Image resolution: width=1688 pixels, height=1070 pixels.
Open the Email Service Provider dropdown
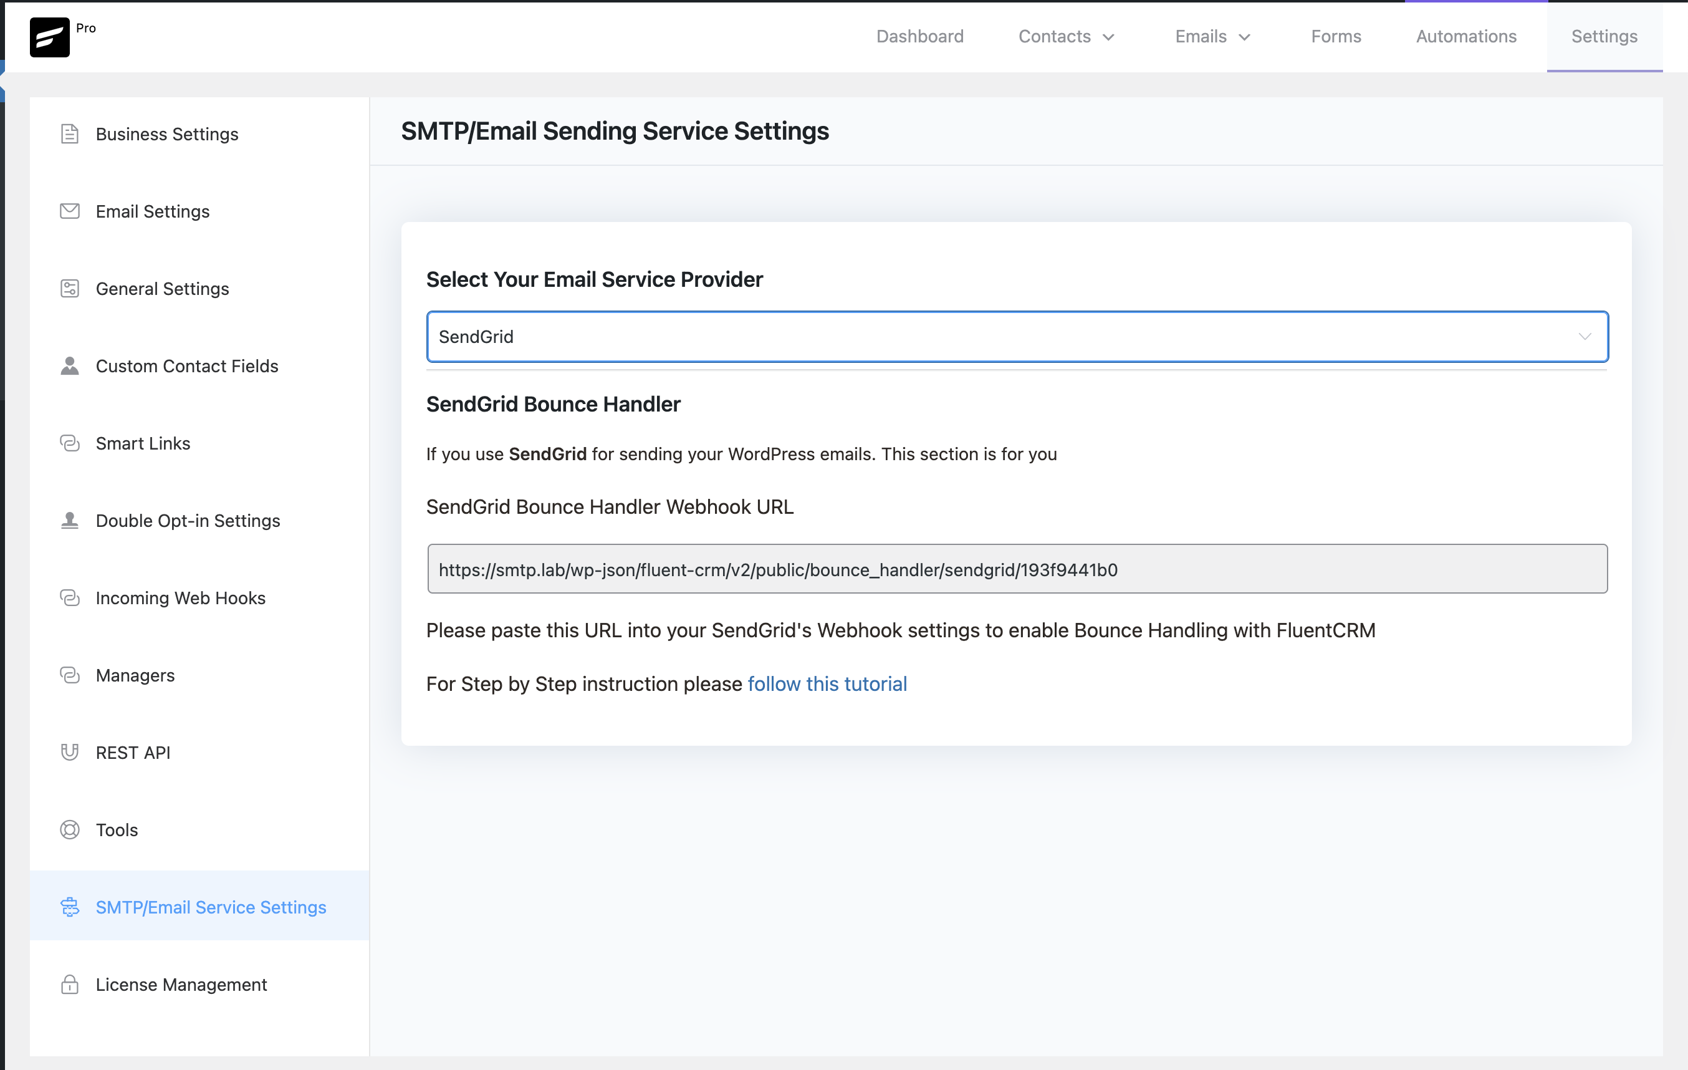pos(1017,337)
